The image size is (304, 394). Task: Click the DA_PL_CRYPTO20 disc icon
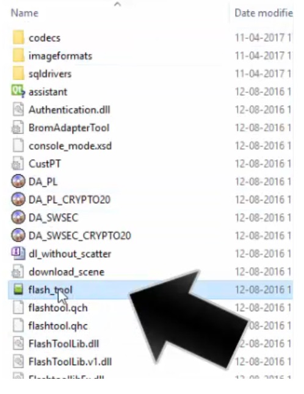(x=18, y=199)
